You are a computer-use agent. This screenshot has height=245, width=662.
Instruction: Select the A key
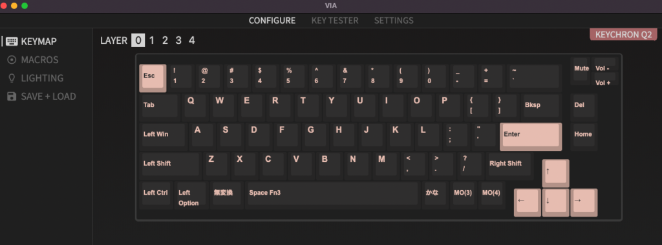tap(202, 136)
